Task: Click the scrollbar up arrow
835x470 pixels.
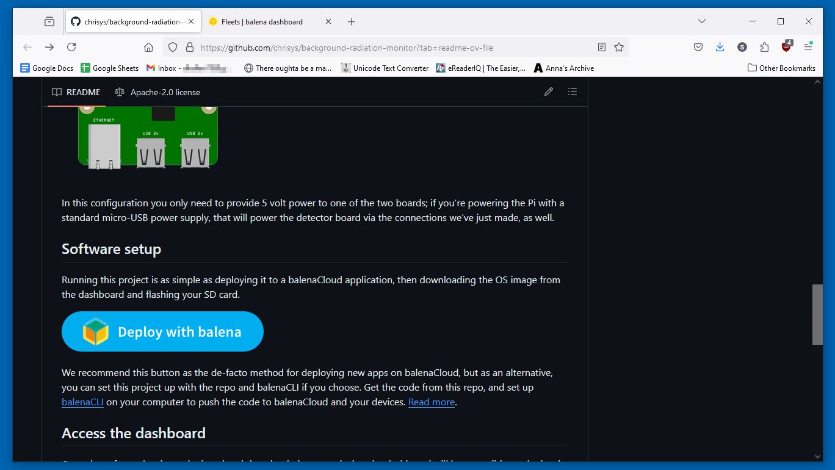Action: 817,82
